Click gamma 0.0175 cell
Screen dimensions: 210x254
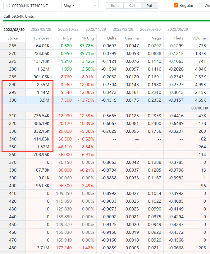click(x=132, y=100)
